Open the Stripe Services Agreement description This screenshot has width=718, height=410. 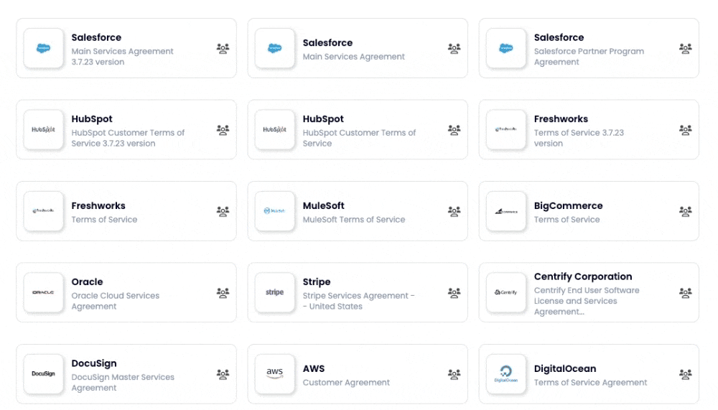pos(358,301)
